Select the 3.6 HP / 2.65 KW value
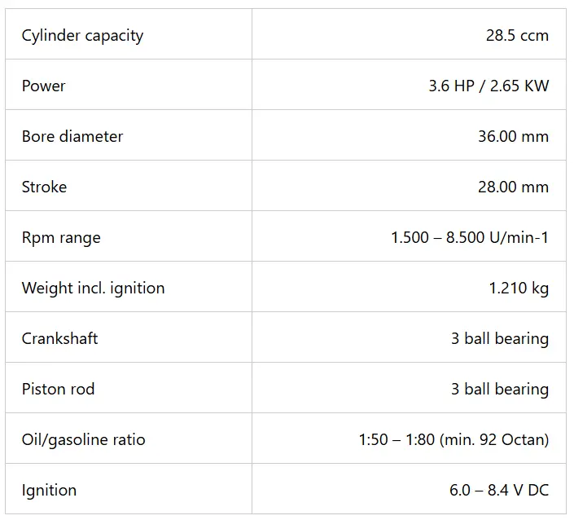Screen dimensions: 574x520 [489, 86]
